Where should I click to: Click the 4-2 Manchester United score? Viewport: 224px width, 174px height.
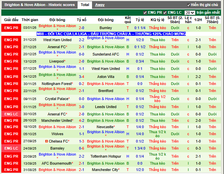click(81, 120)
